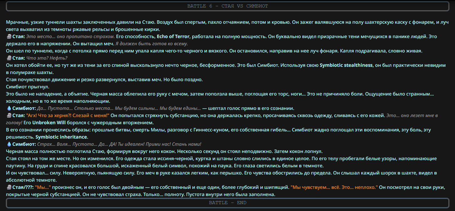The width and height of the screenshot is (455, 211).
Task: Click the orange quote "Мы…"
Action: tap(43, 188)
